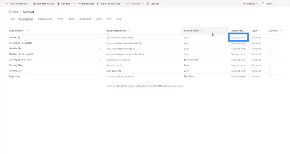Click lk_accountbase_modifiedby relationship name

121,49
